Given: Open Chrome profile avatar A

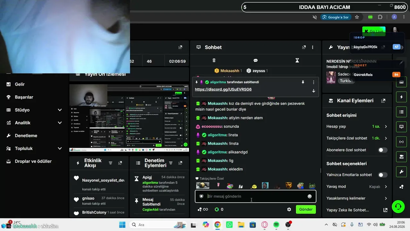Looking at the screenshot, I should (394, 17).
